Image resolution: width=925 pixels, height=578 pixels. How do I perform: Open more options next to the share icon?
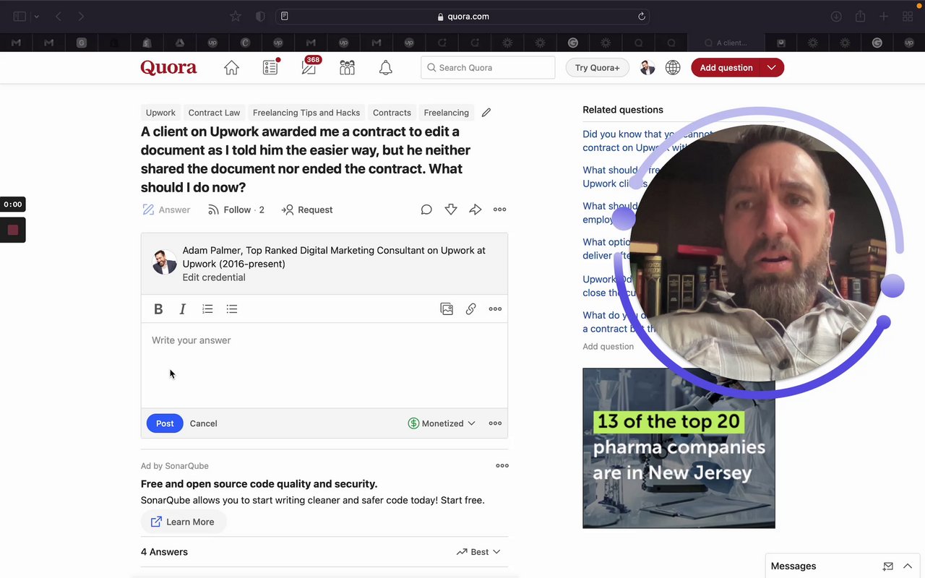(499, 210)
